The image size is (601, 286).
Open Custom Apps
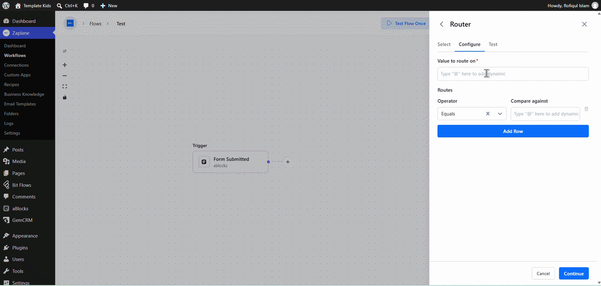click(x=17, y=75)
